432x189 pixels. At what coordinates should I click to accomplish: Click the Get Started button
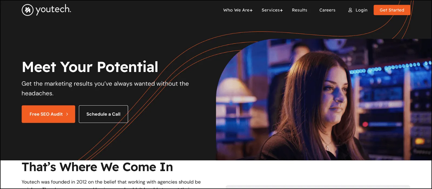pyautogui.click(x=392, y=10)
